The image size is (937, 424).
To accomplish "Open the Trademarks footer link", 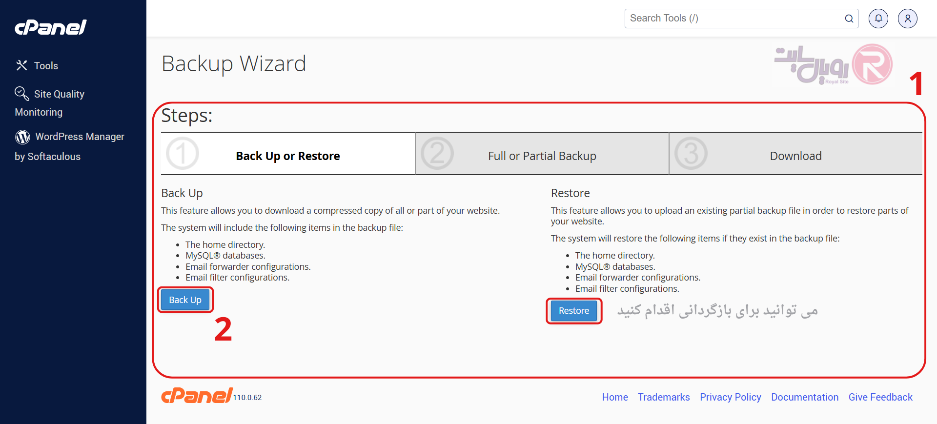I will 664,397.
